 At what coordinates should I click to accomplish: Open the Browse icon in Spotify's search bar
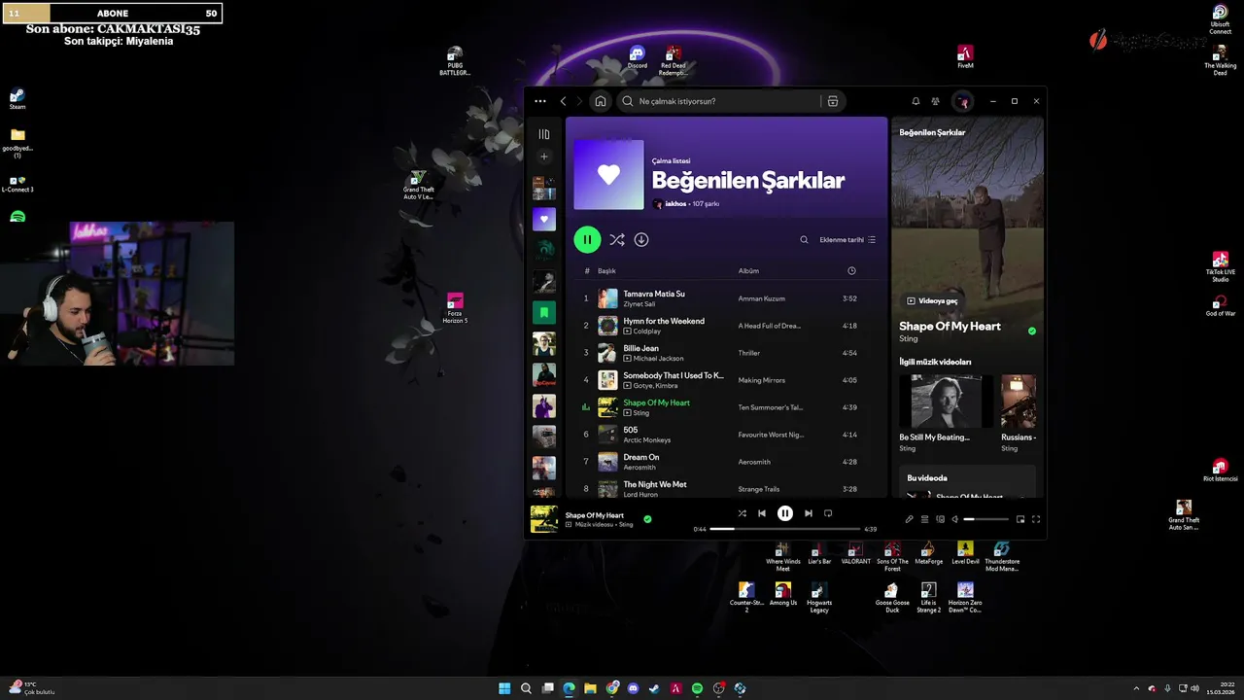[x=833, y=101]
